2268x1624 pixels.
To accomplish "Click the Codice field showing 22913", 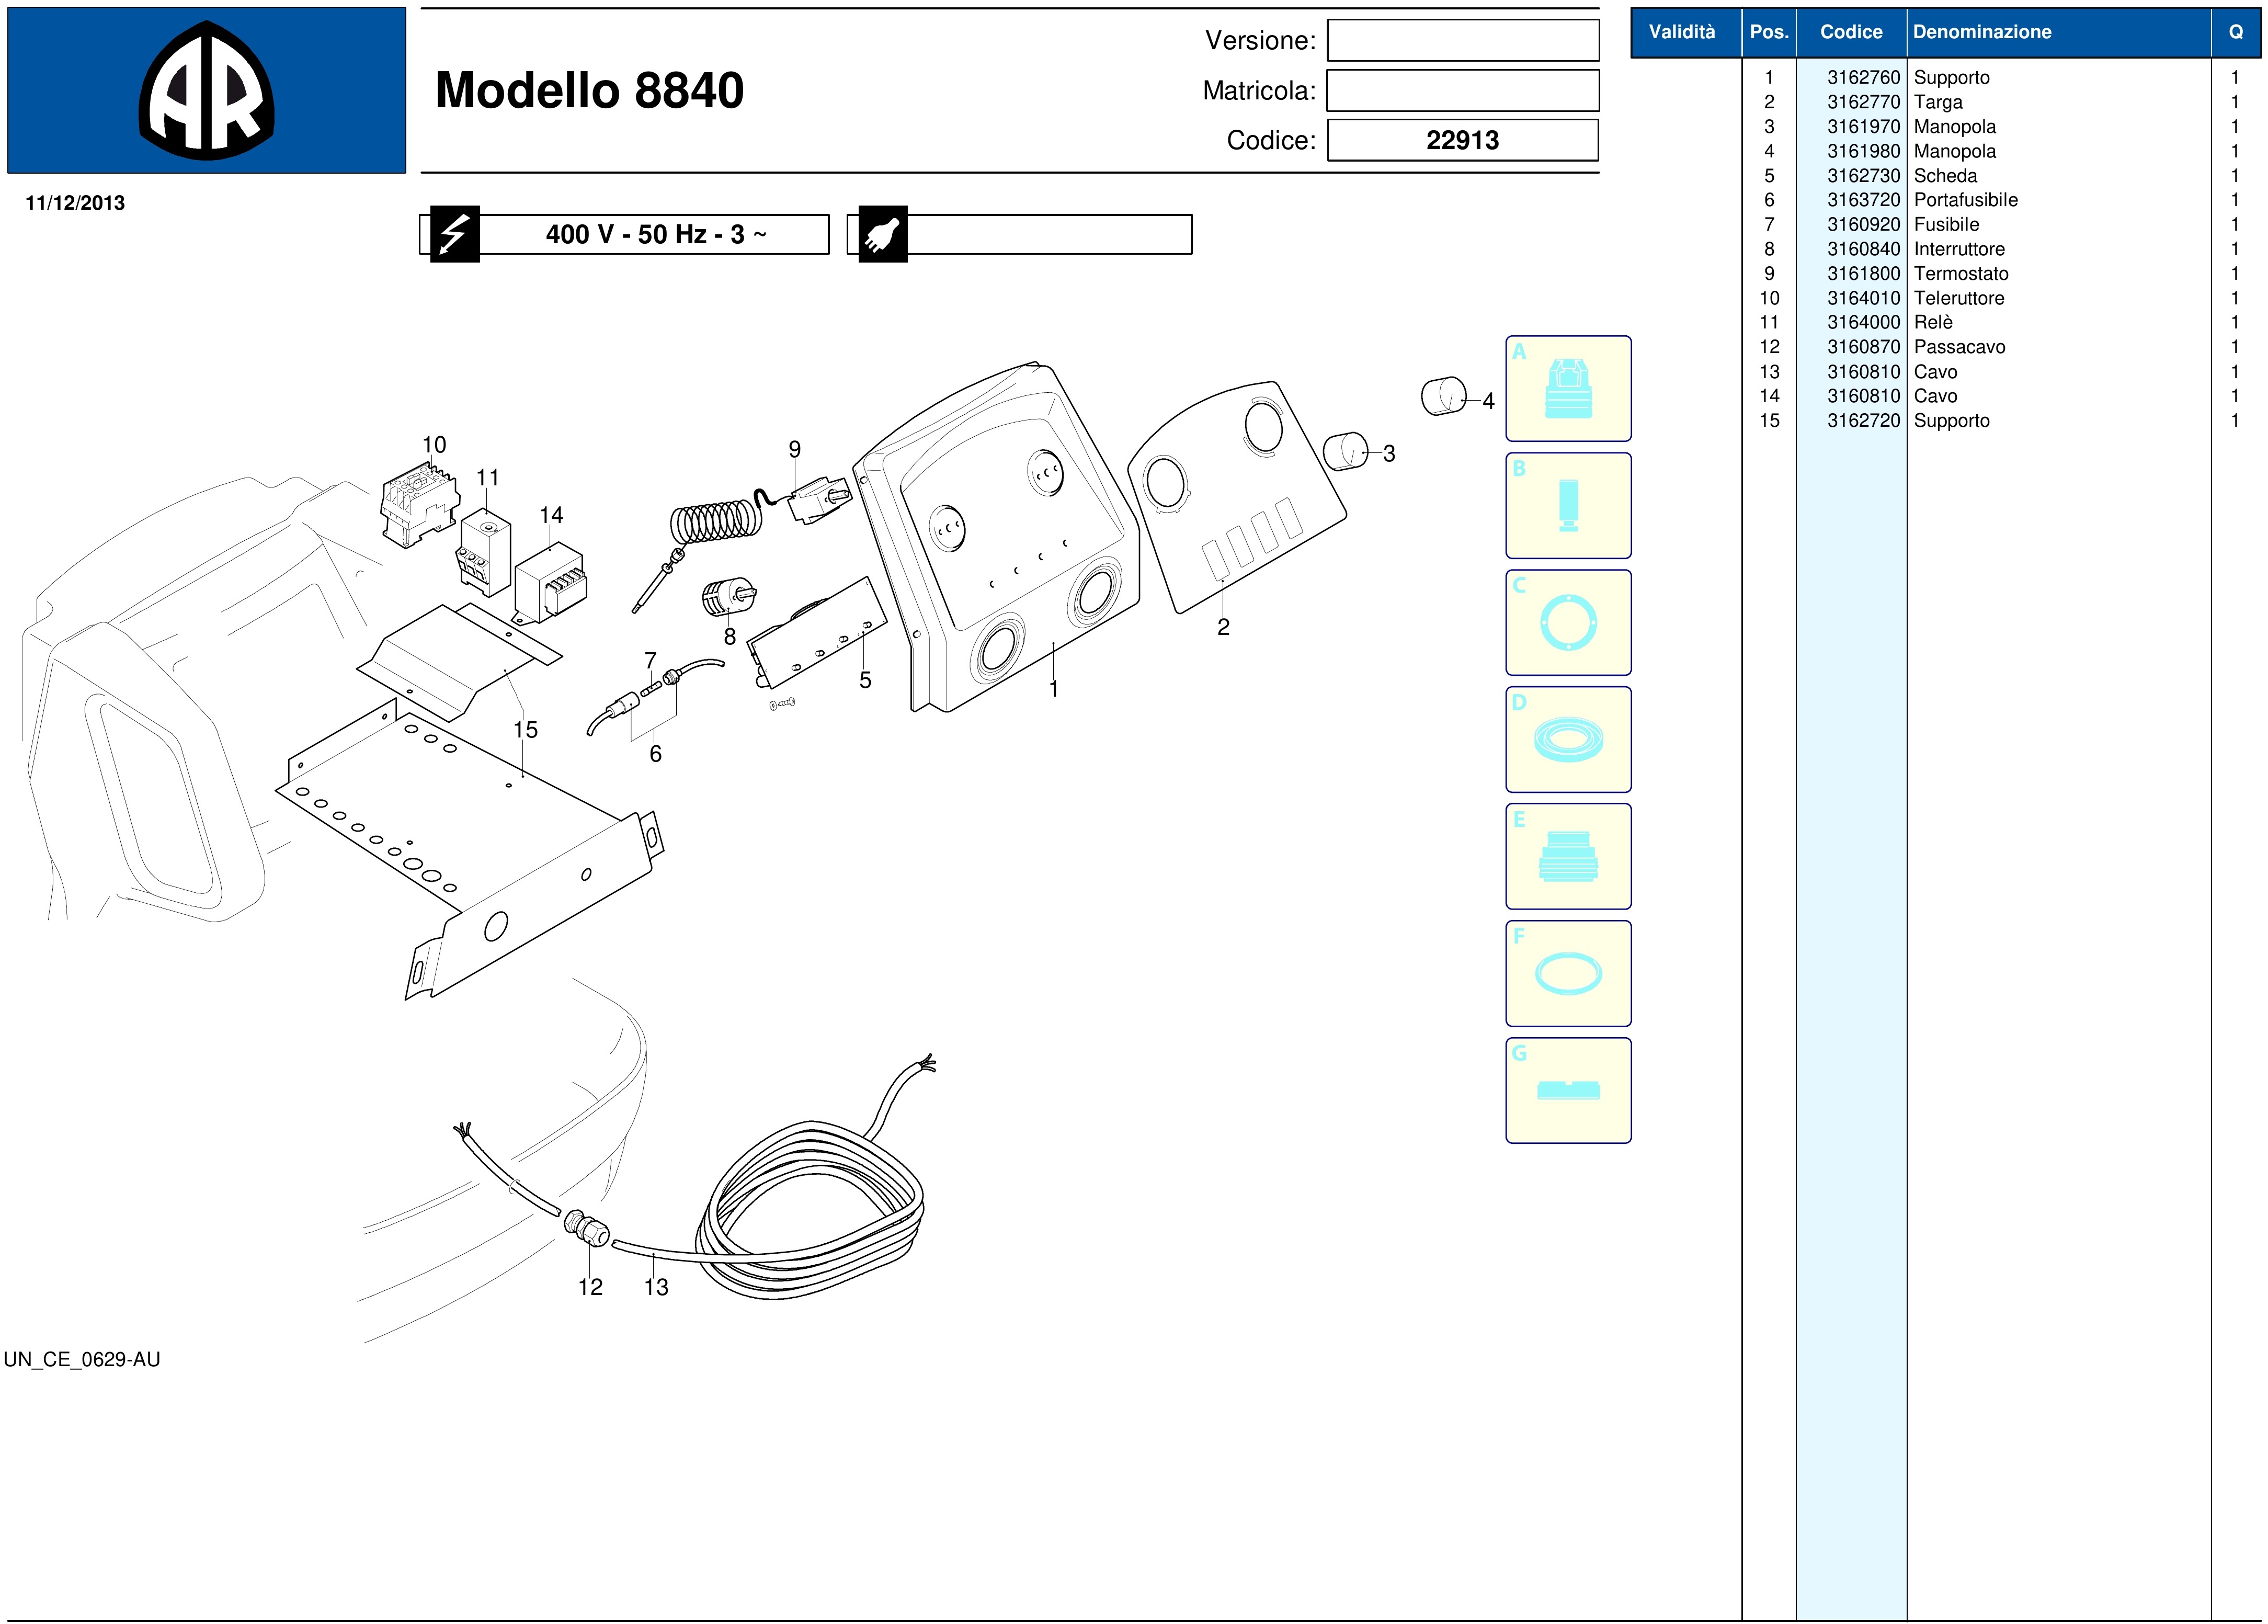I will pyautogui.click(x=1462, y=140).
